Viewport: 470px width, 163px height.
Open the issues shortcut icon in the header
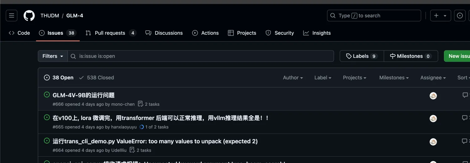point(460,16)
